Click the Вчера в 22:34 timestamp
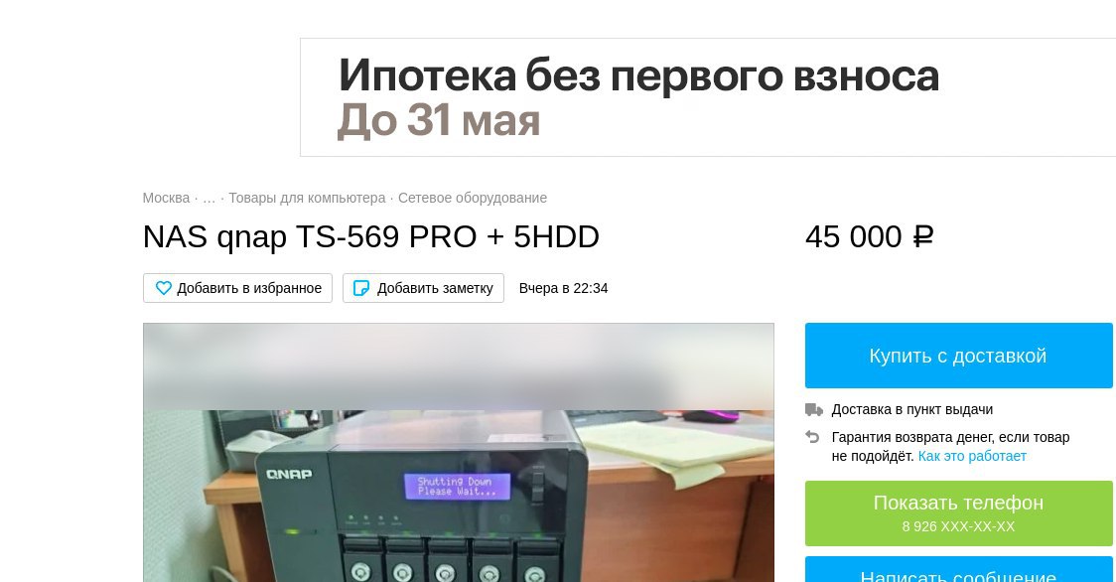 coord(563,288)
